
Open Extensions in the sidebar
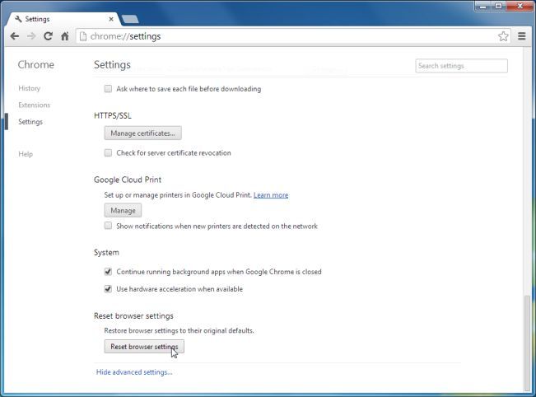(x=35, y=105)
